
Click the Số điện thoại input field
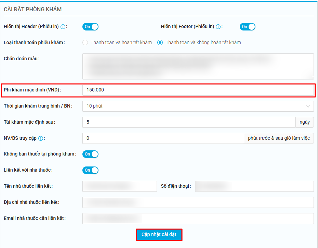click(x=254, y=186)
